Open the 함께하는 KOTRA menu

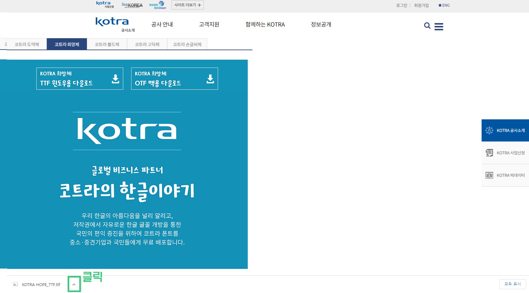265,24
